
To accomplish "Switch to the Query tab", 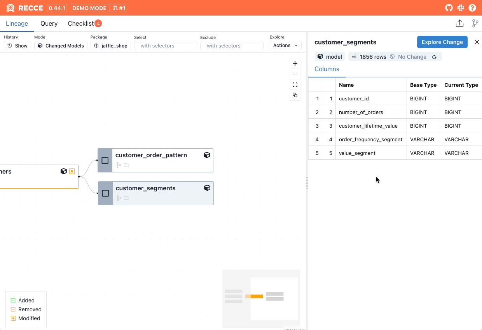I will tap(49, 23).
